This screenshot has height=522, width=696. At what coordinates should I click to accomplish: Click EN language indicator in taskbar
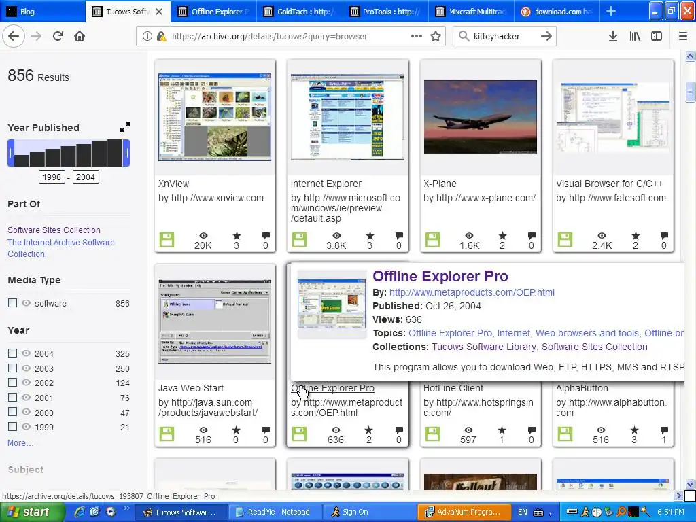(523, 512)
